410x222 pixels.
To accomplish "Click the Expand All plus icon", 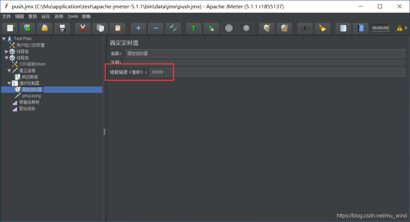I will click(138, 28).
